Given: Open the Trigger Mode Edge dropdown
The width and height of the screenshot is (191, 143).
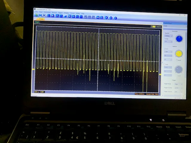Looking at the screenshot, I should point(178,84).
